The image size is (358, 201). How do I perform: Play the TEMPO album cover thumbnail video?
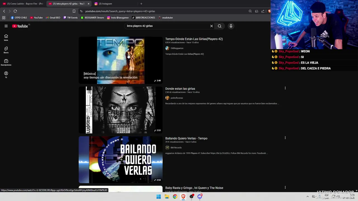[x=121, y=60]
